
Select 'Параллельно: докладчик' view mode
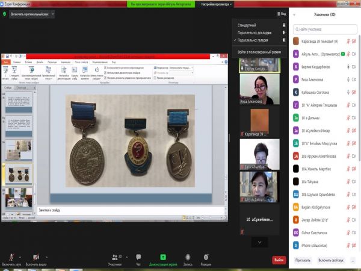(254, 33)
